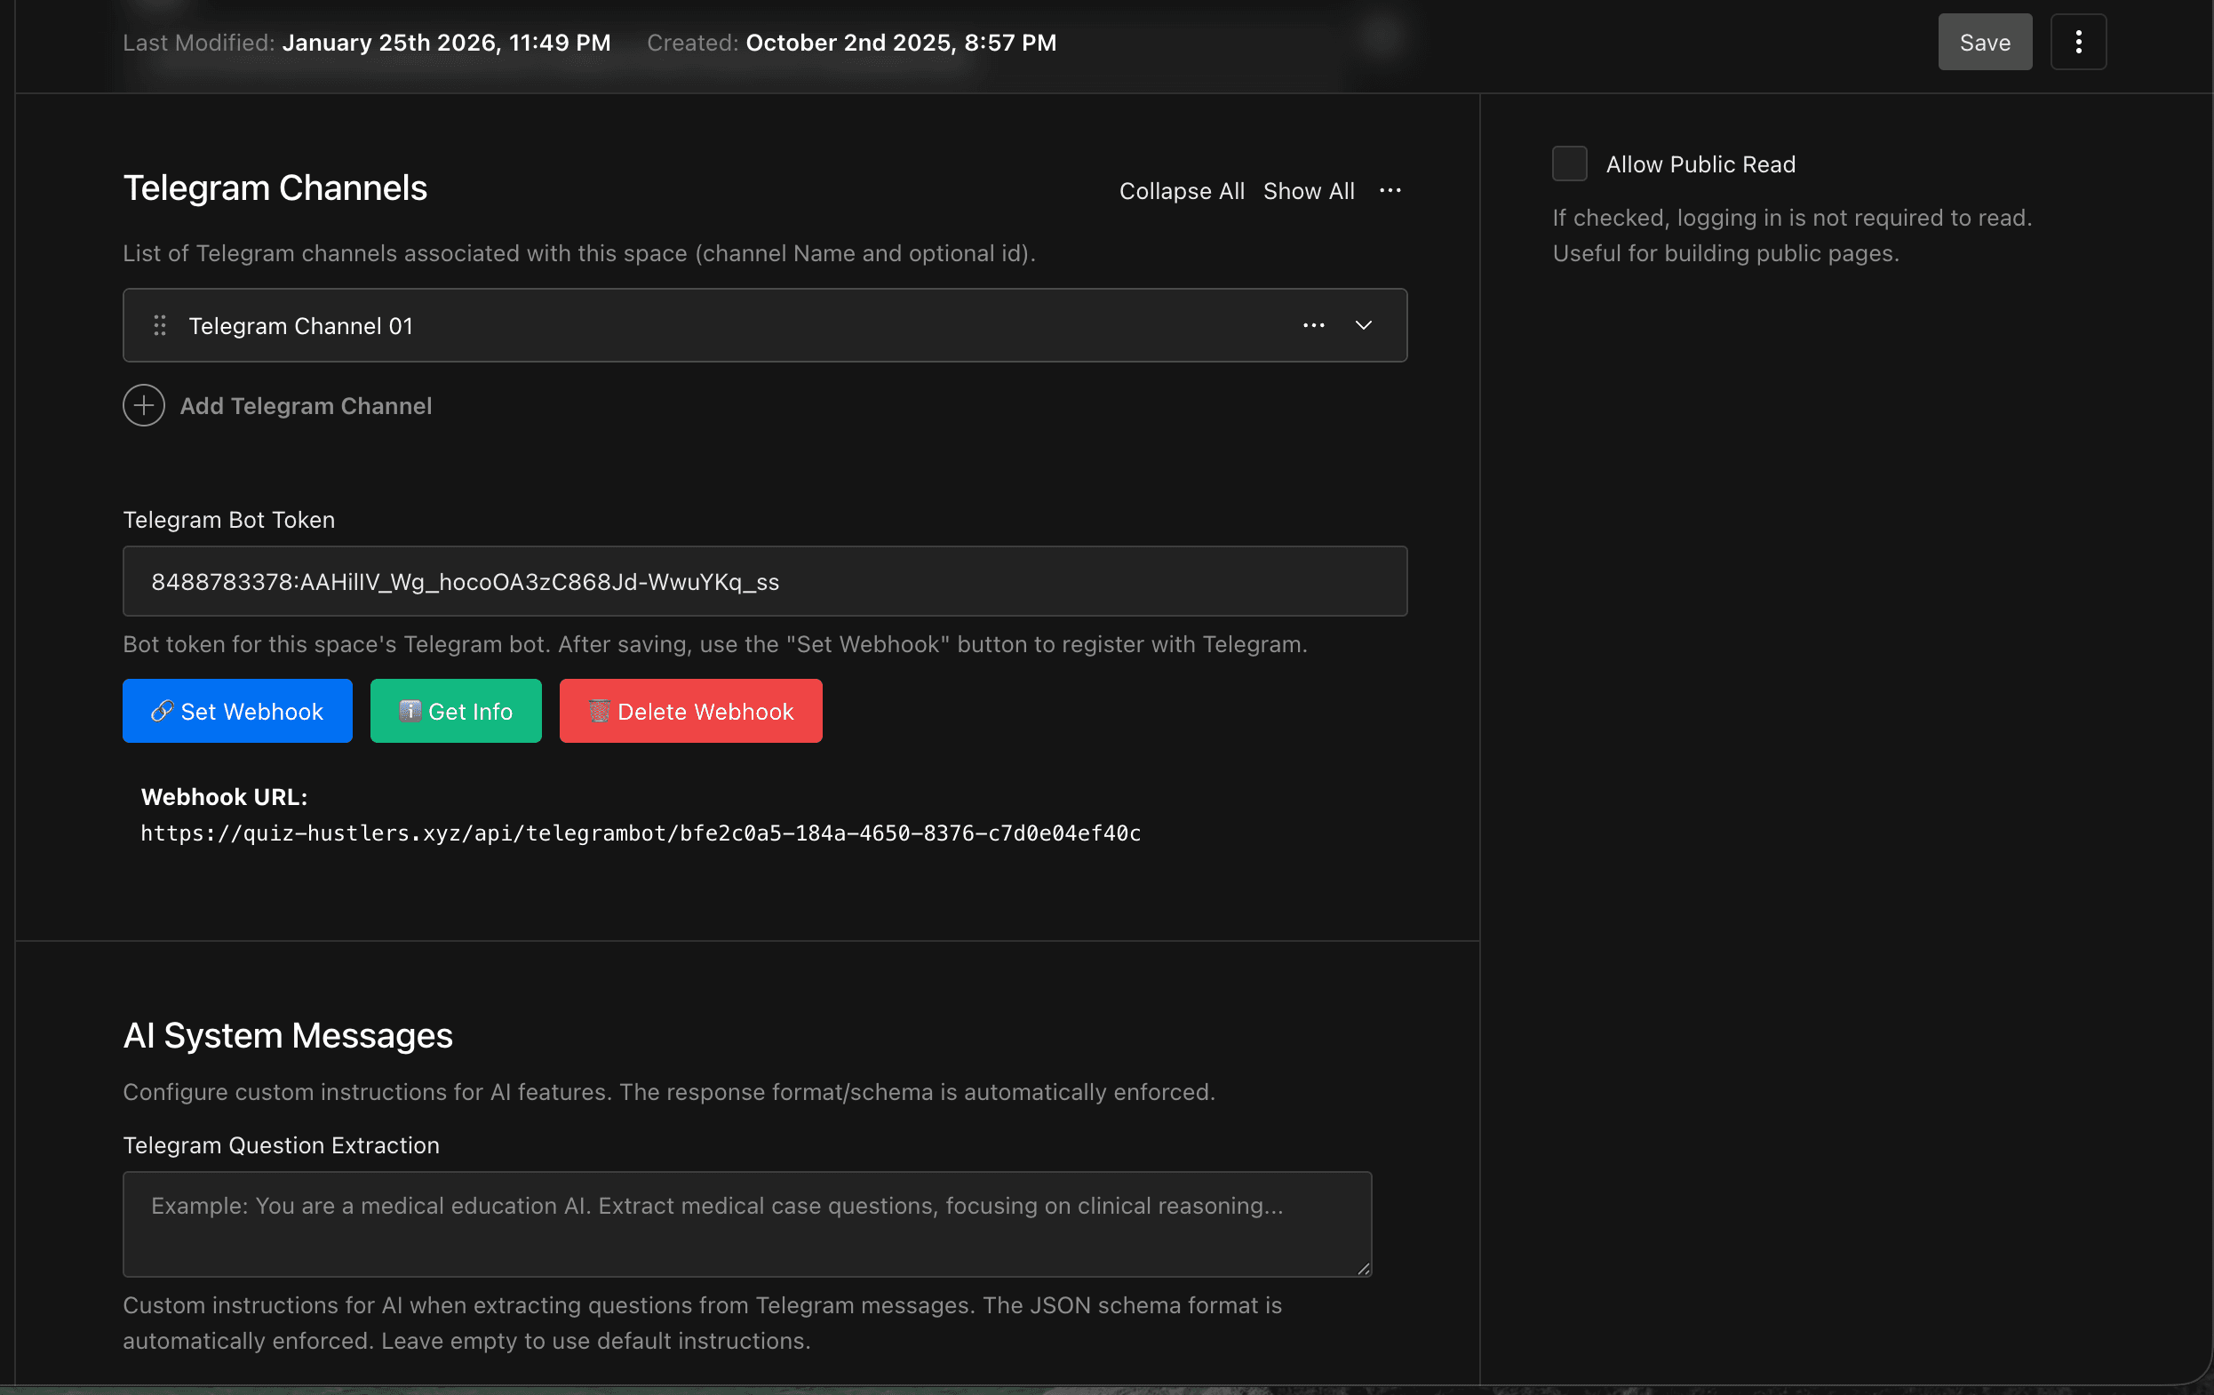
Task: Click the drag handle on Telegram Channel 01
Action: coord(159,325)
